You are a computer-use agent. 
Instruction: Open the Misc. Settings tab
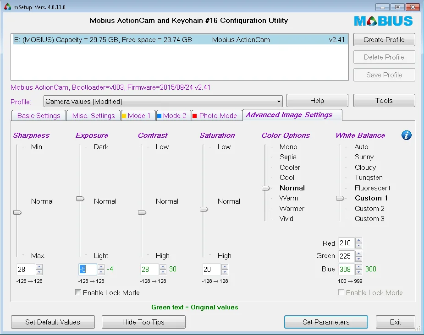point(94,115)
